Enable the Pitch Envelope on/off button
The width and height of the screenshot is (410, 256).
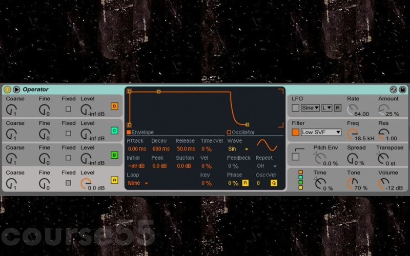point(296,157)
